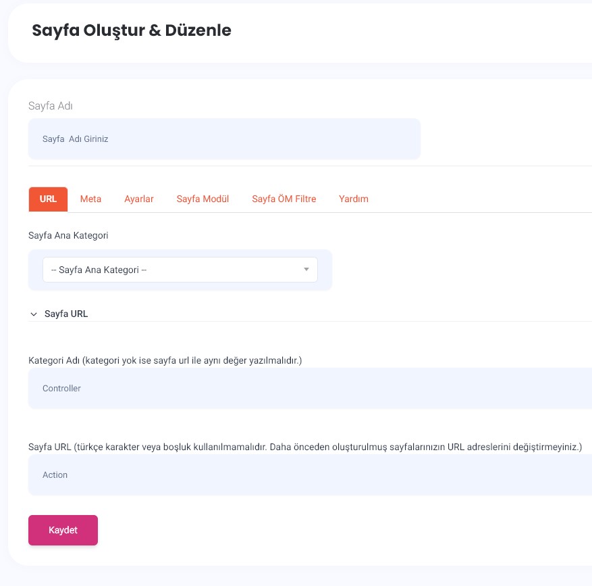Click the Sayfa Adı text input field
Screen dimensions: 592x586
point(223,139)
